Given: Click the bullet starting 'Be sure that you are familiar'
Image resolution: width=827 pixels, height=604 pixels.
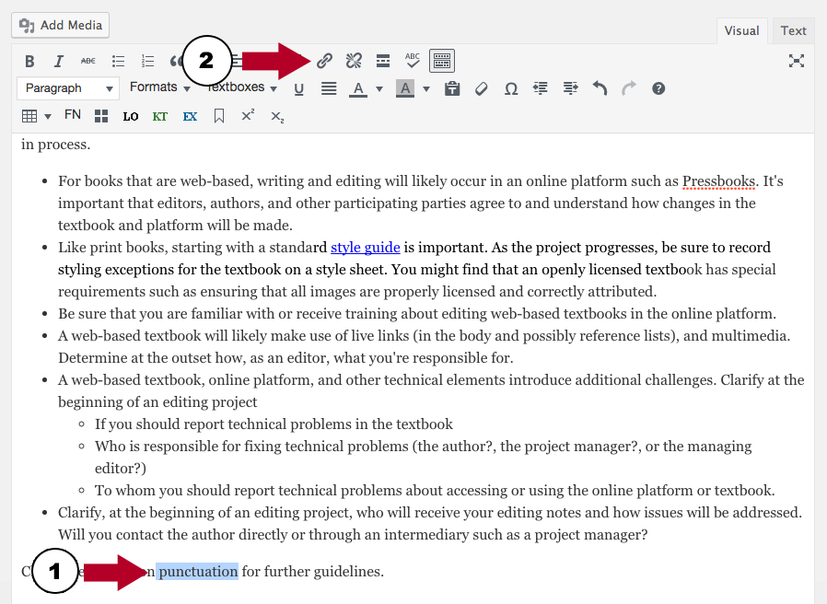Looking at the screenshot, I should click(417, 314).
